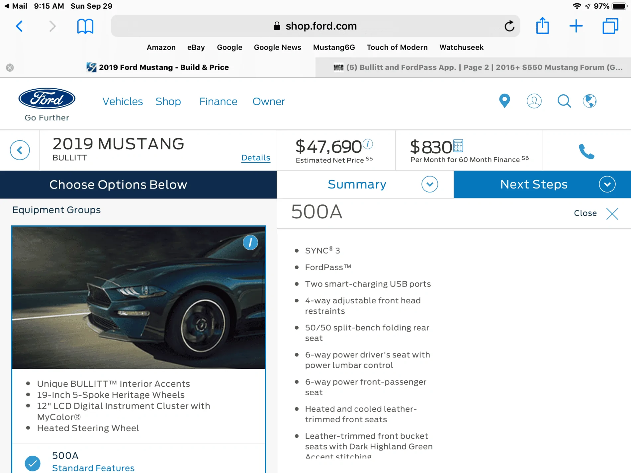
Task: Open the dealer location pin icon
Action: [504, 101]
